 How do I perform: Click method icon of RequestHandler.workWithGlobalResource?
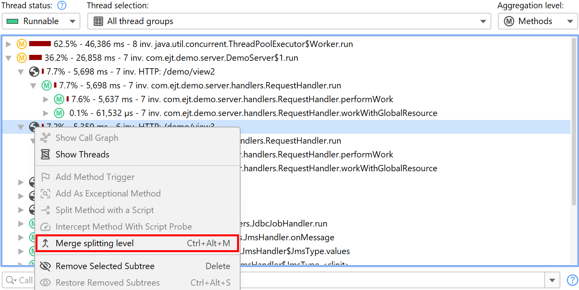pyautogui.click(x=59, y=113)
